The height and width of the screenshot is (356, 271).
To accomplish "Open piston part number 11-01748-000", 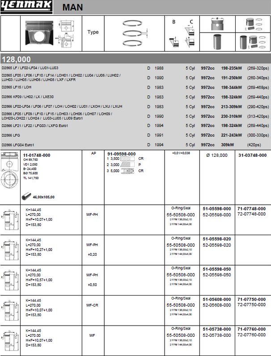I will point(36,154).
